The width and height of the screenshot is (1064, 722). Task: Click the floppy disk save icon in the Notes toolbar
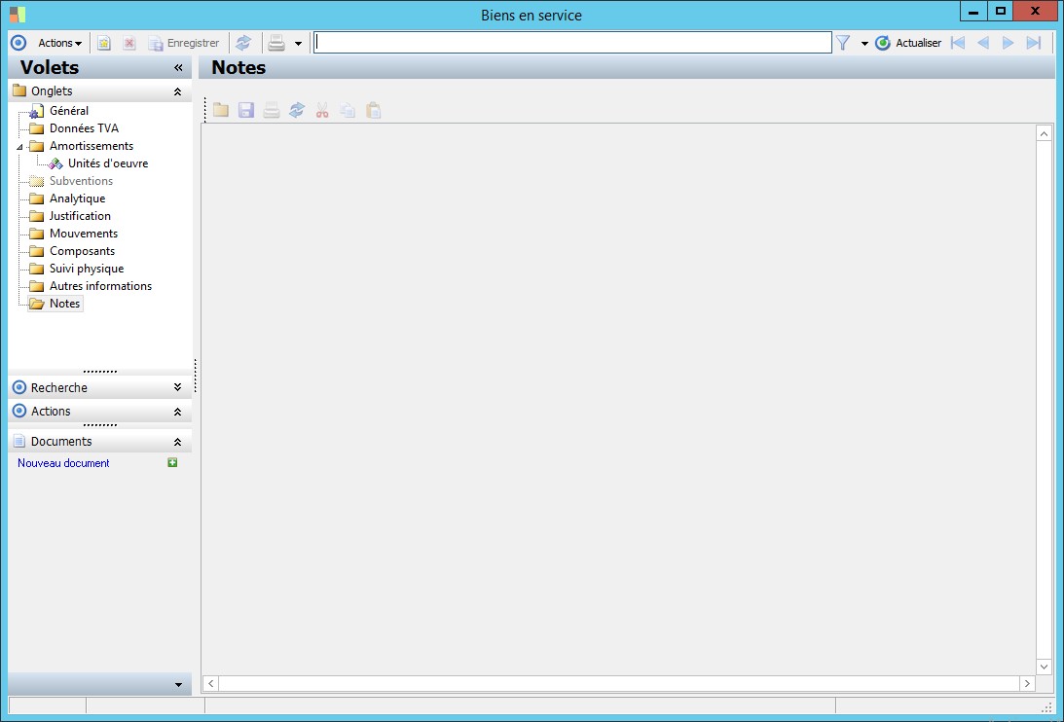tap(245, 110)
